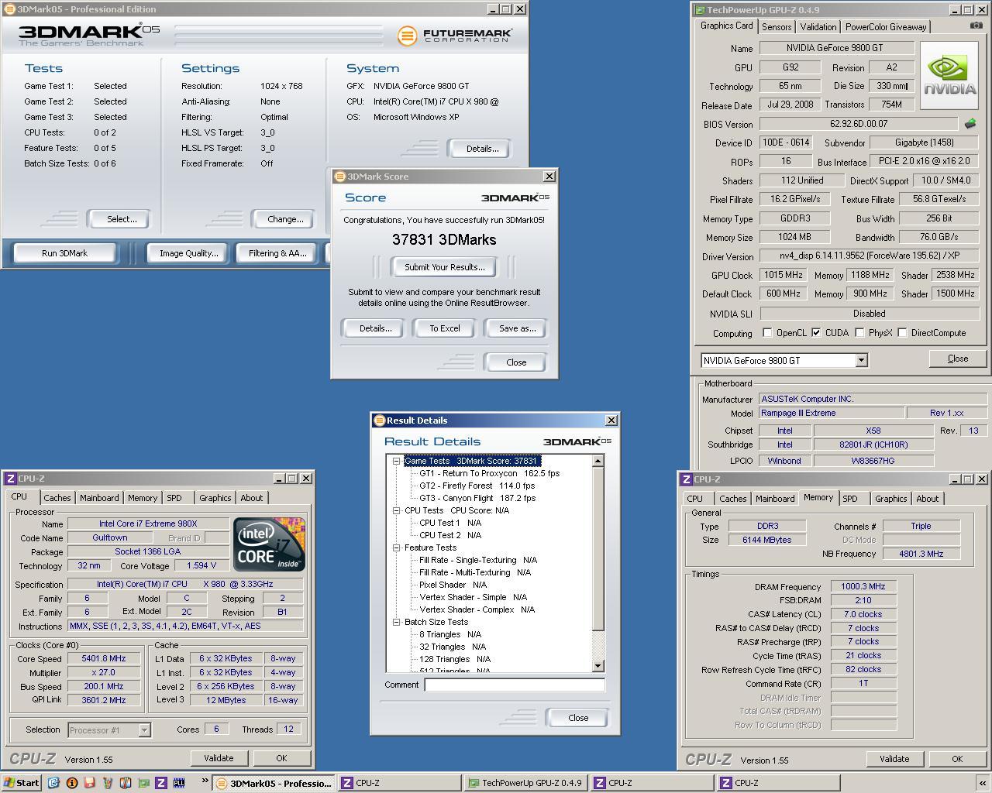The width and height of the screenshot is (992, 793).
Task: Click Validate in the left CPU-Z window
Action: 219,758
